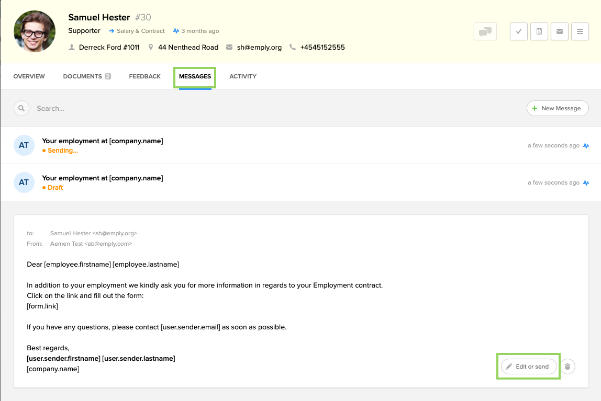Switch to the Overview tab
601x401 pixels.
tap(29, 76)
